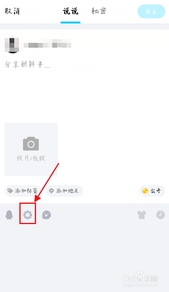Click the 添加标签 tag chip

[23, 191]
